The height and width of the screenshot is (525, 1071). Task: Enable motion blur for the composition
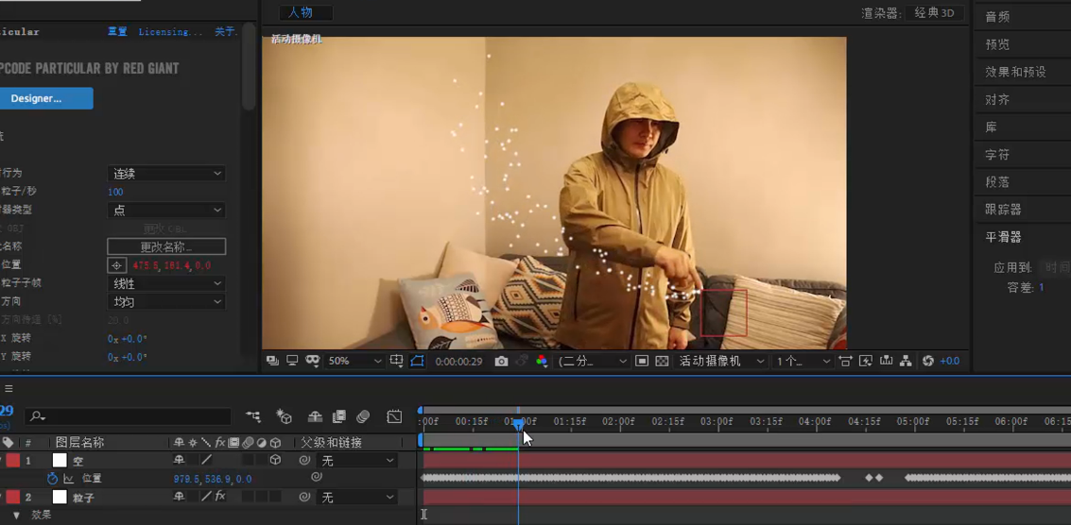[x=363, y=416]
